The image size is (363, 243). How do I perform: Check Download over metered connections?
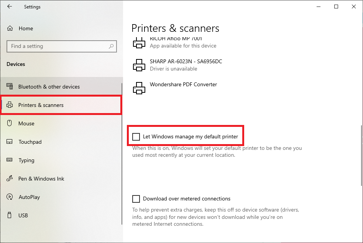pyautogui.click(x=136, y=199)
